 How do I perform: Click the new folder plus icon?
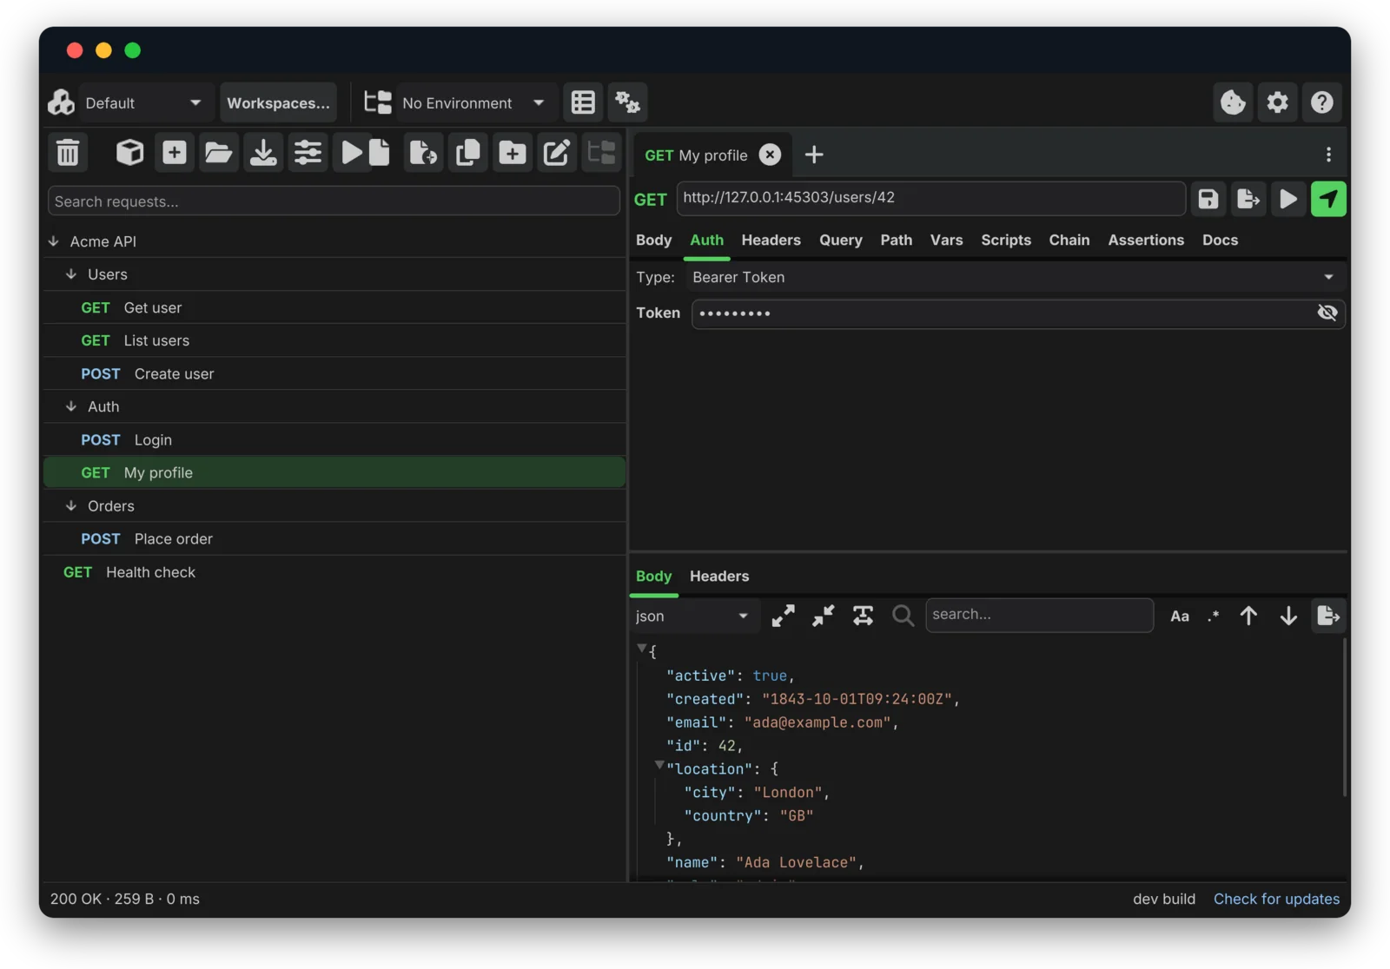(513, 153)
